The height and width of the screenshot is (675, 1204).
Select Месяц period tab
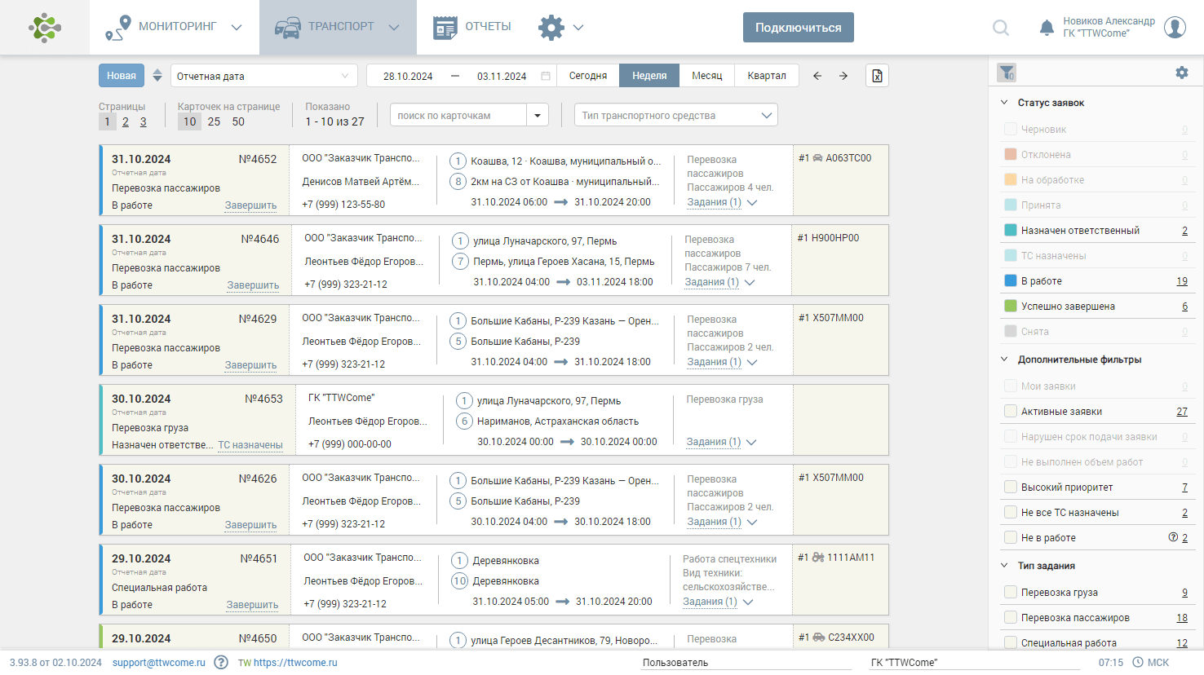[707, 76]
